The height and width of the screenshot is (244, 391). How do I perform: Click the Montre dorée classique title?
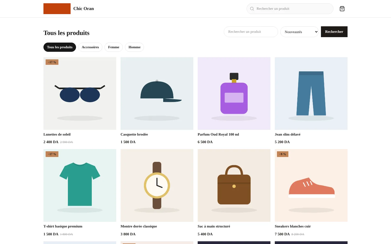(139, 226)
